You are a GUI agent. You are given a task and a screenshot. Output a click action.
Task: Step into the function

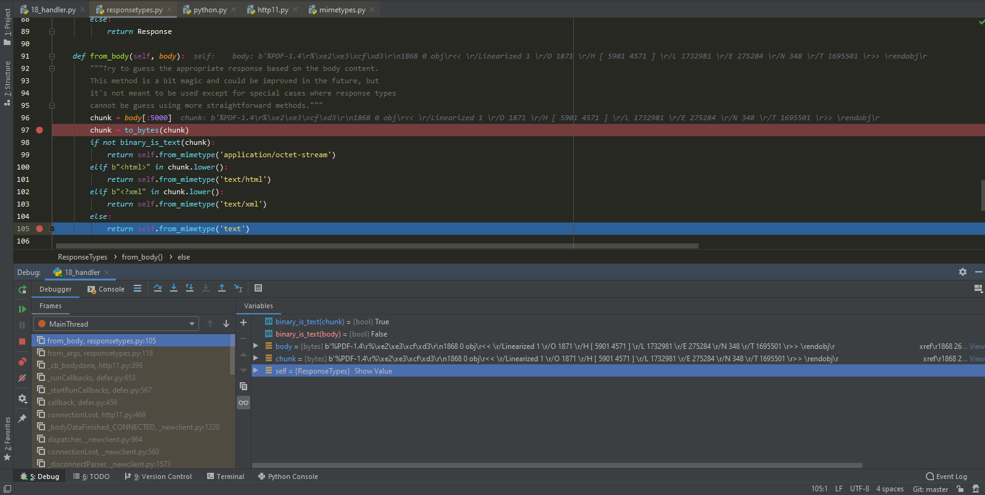(x=174, y=288)
